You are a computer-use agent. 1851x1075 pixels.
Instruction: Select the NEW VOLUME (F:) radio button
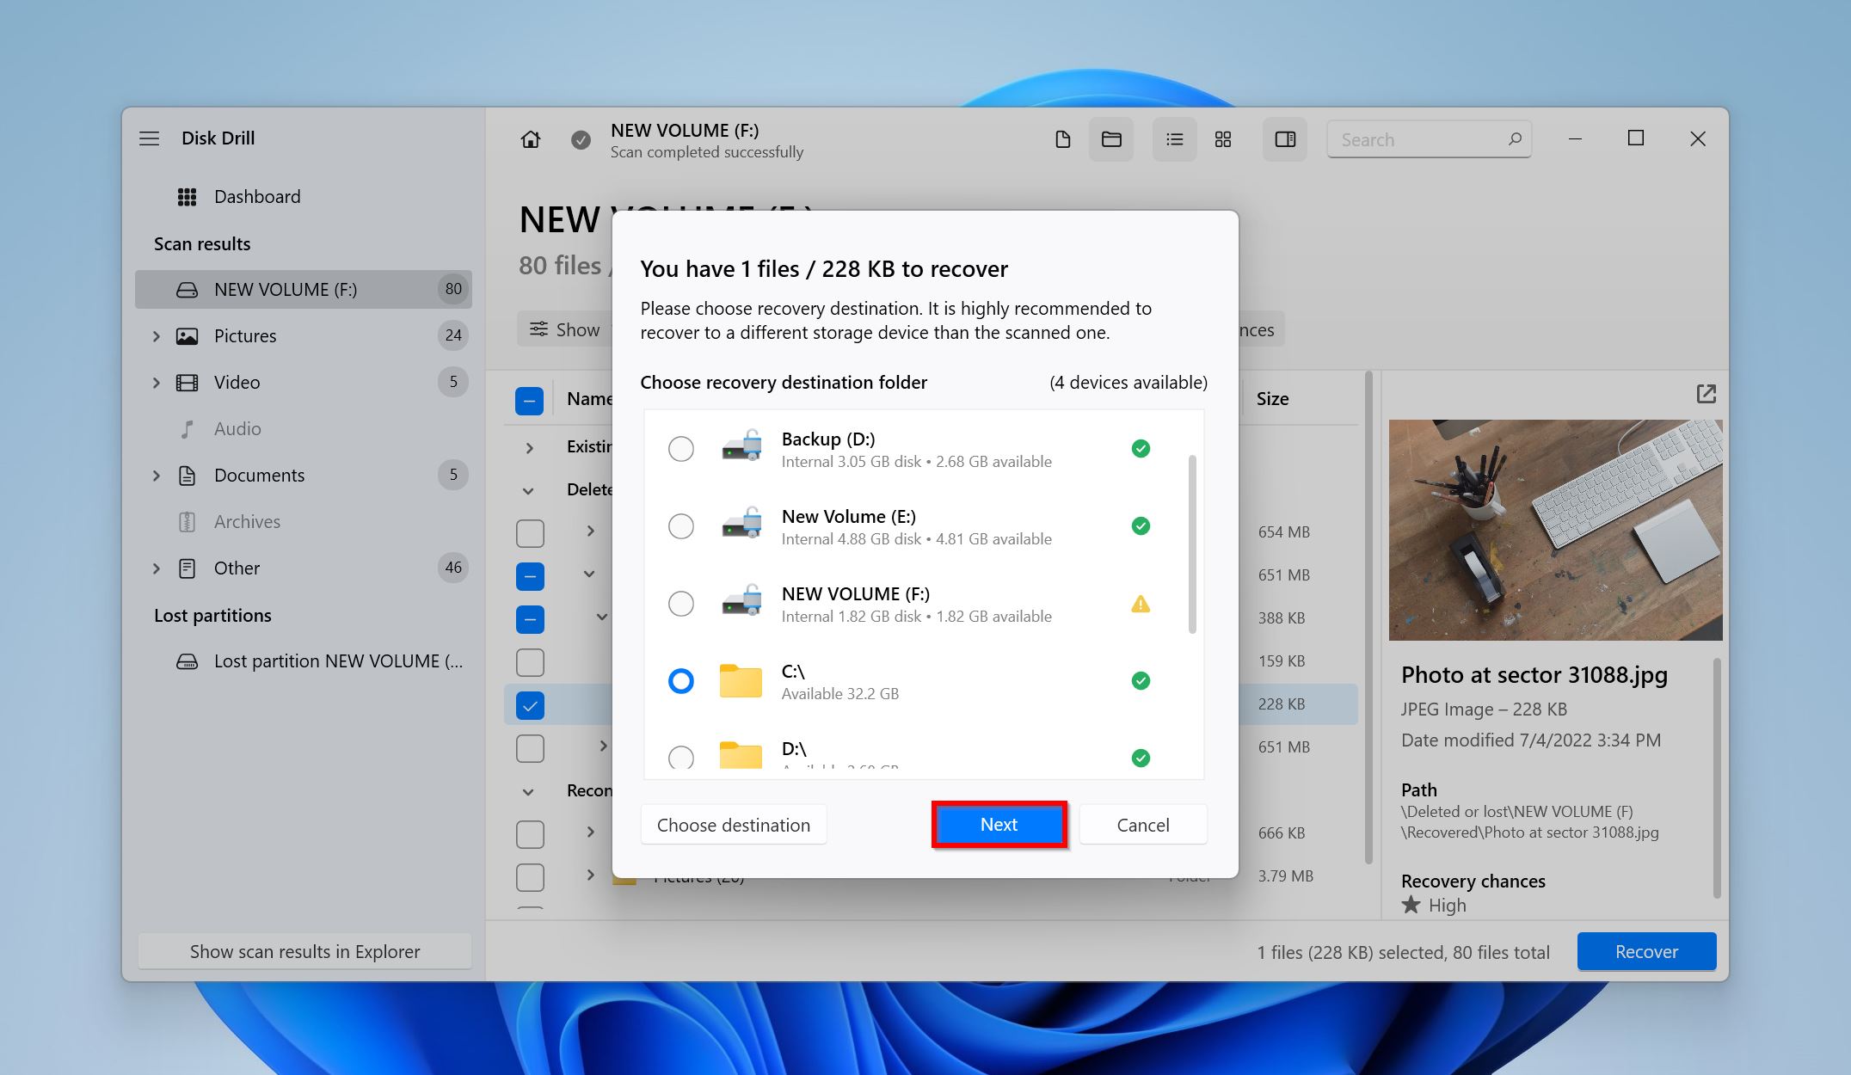pos(680,601)
